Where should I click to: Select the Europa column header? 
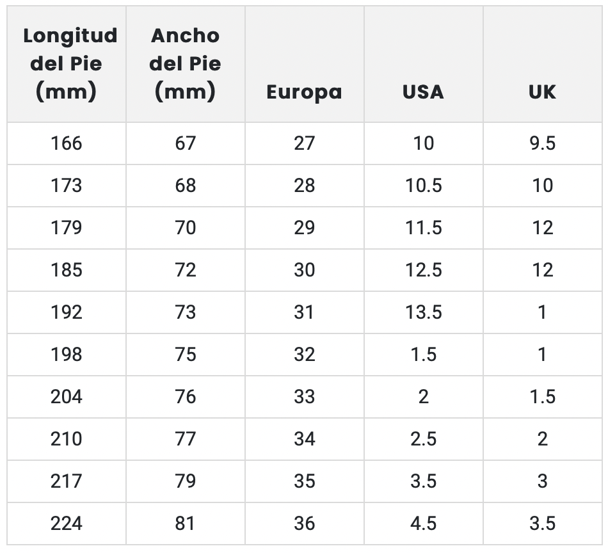(304, 92)
